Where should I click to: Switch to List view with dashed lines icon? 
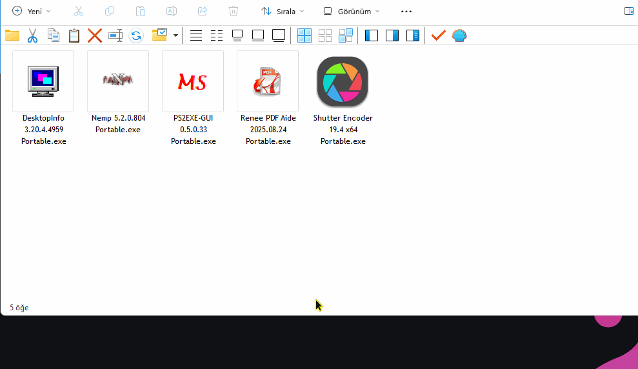click(x=217, y=35)
